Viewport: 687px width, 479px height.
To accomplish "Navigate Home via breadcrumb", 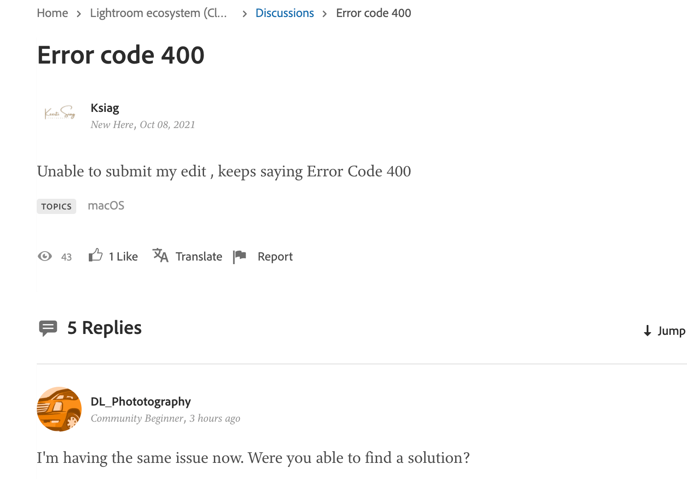I will coord(52,13).
